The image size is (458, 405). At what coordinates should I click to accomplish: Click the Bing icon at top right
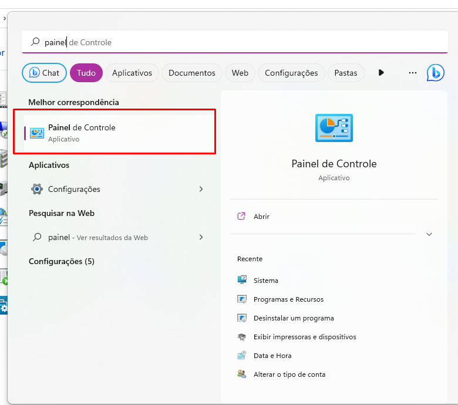435,73
